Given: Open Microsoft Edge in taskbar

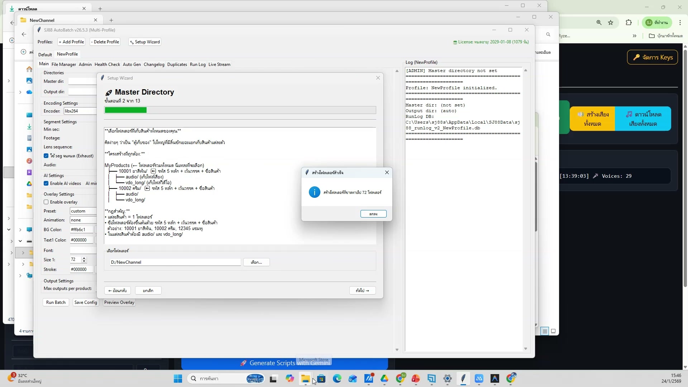Looking at the screenshot, I should (x=337, y=378).
